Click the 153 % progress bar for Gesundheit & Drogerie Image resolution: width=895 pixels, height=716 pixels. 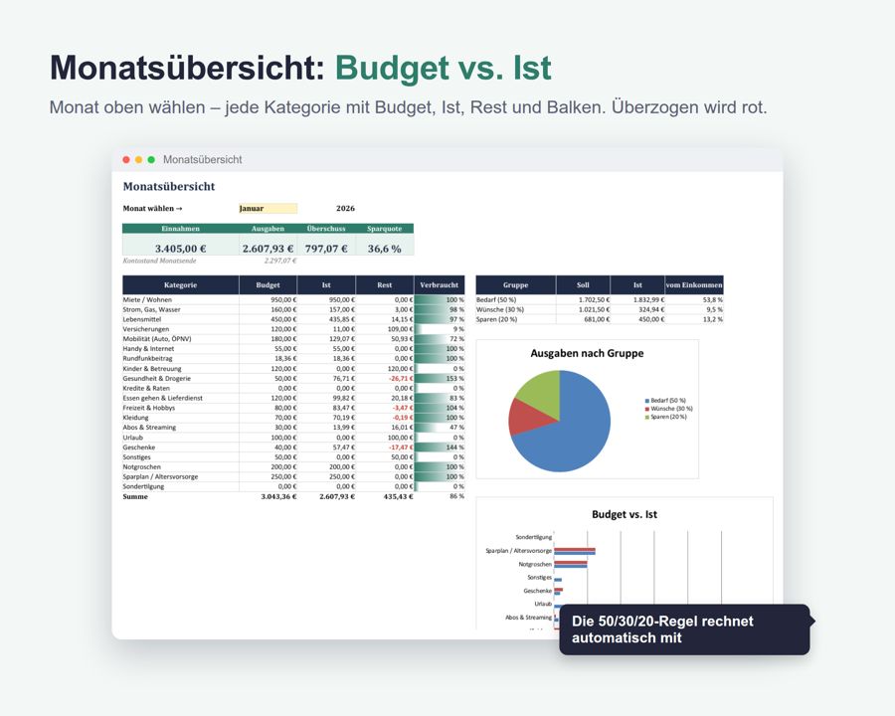click(x=440, y=379)
